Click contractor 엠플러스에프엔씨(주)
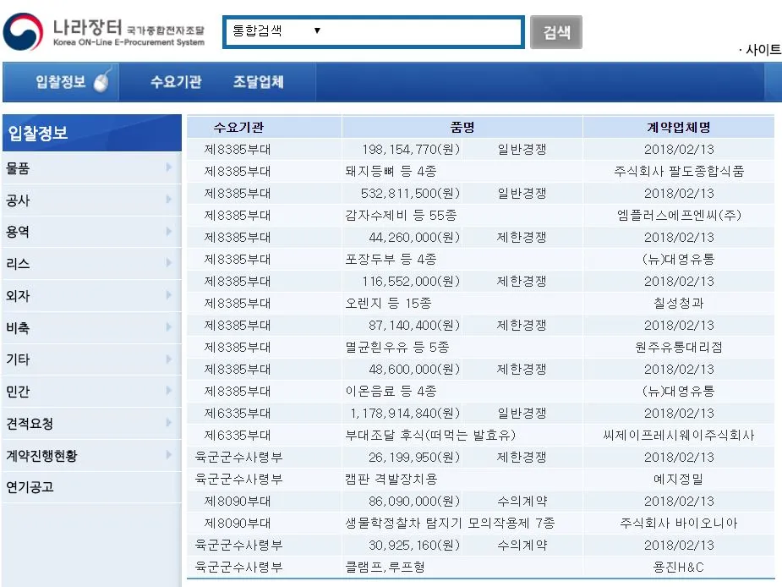782x587 pixels. (x=679, y=215)
